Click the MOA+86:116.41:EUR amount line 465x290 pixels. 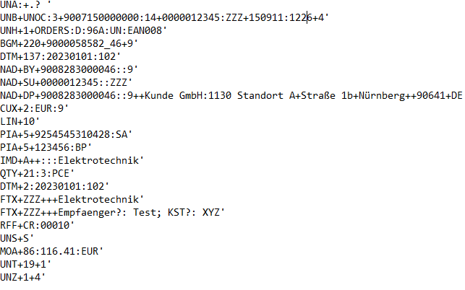pyautogui.click(x=51, y=252)
